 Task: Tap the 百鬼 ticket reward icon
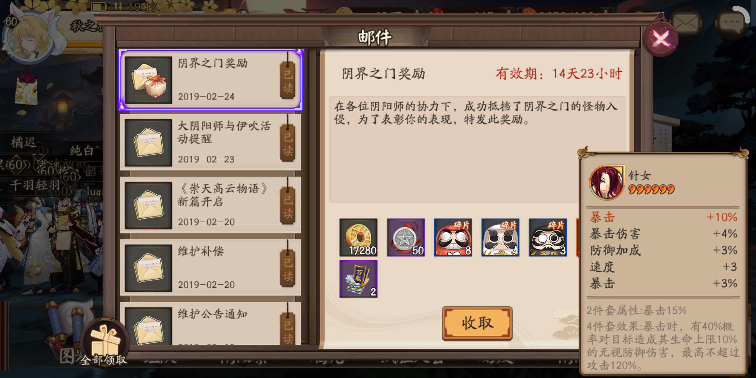[358, 279]
